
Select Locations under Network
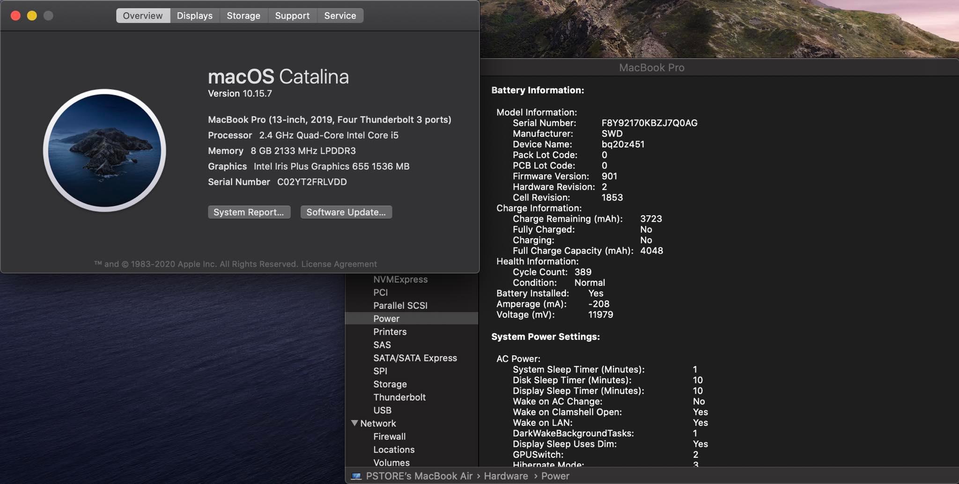pyautogui.click(x=394, y=449)
